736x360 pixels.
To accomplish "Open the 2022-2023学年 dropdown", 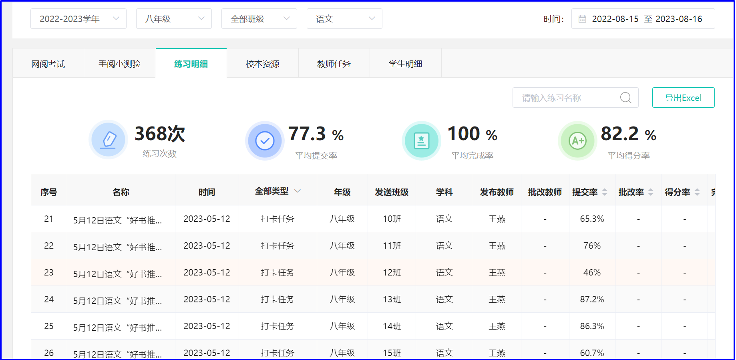I will click(78, 19).
